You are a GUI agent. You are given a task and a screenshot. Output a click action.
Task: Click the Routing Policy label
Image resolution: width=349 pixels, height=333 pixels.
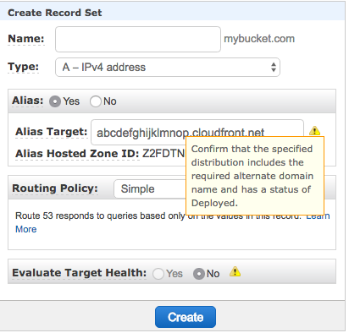(55, 188)
